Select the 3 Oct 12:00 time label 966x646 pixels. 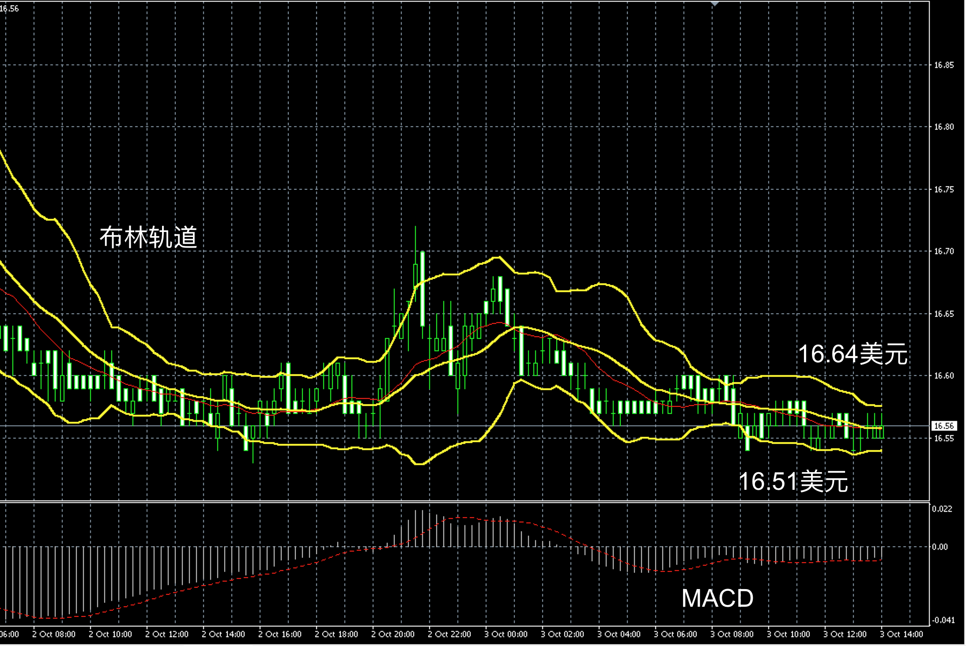(845, 635)
